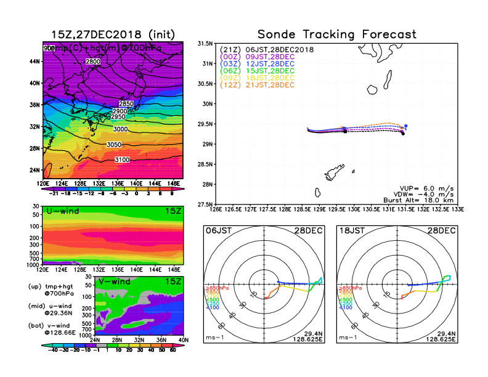Click the 2800 contour label

[93, 62]
